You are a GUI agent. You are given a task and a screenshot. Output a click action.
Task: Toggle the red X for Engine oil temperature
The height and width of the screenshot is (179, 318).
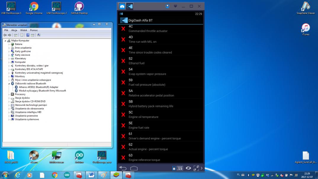click(x=123, y=114)
